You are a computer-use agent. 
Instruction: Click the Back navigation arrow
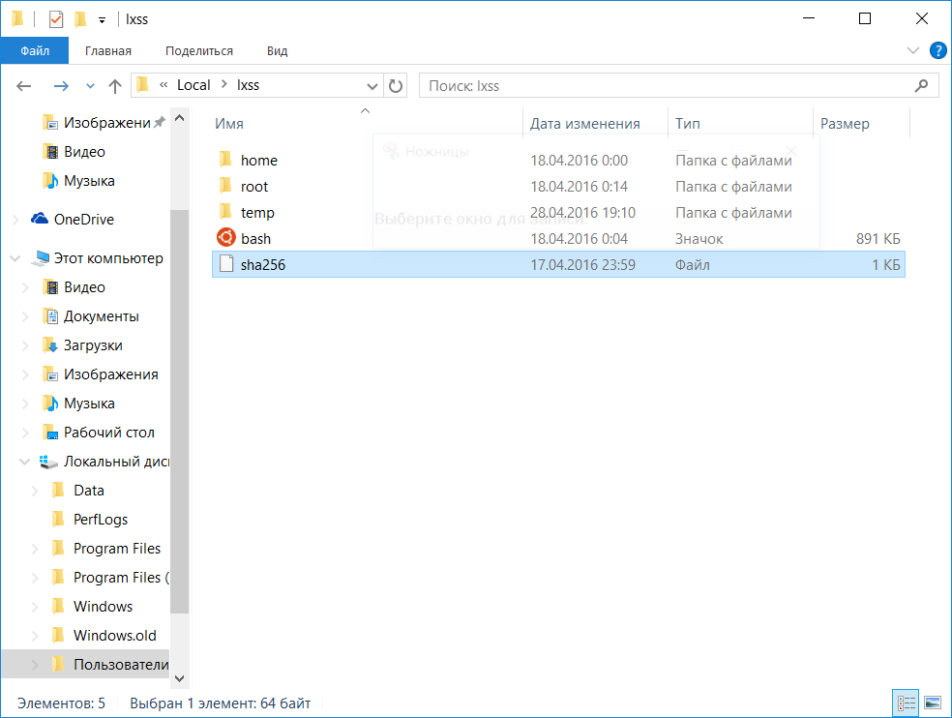(x=24, y=86)
